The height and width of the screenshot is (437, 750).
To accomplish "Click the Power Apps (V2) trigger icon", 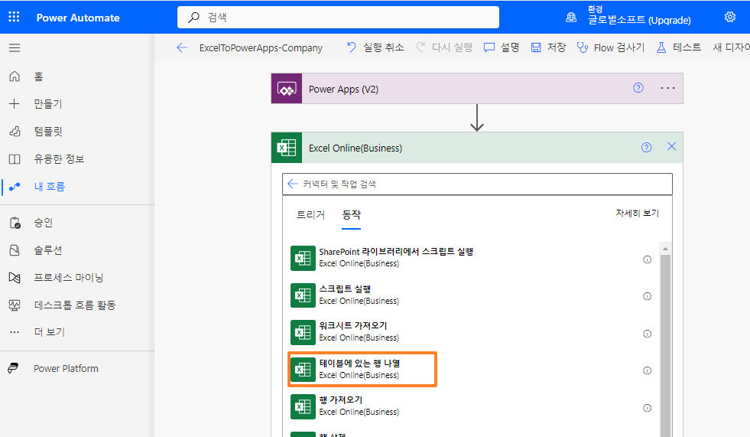I will tap(287, 89).
